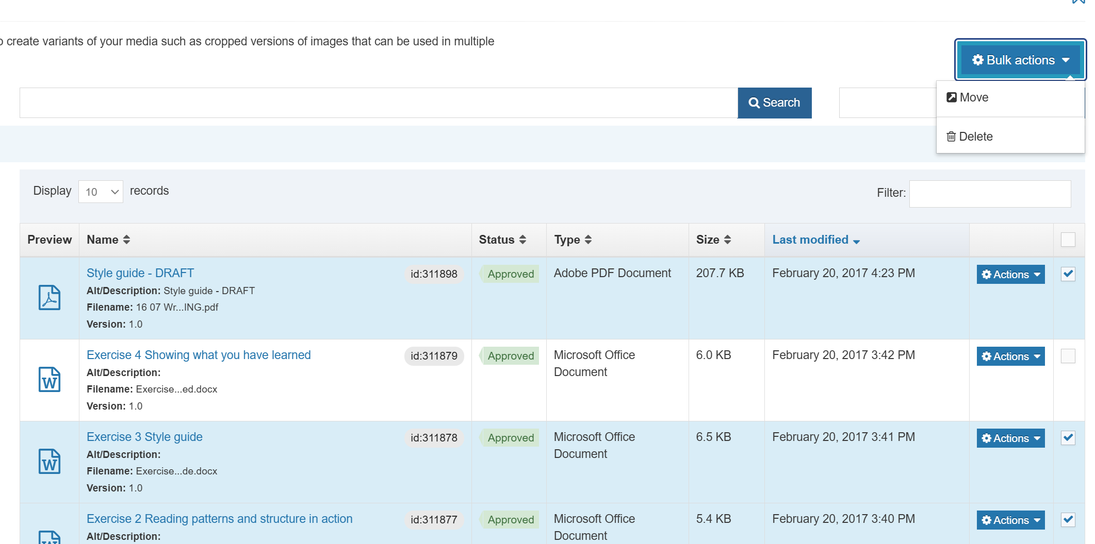Check the Exercise 4 row checkbox
This screenshot has width=1095, height=544.
coord(1068,356)
